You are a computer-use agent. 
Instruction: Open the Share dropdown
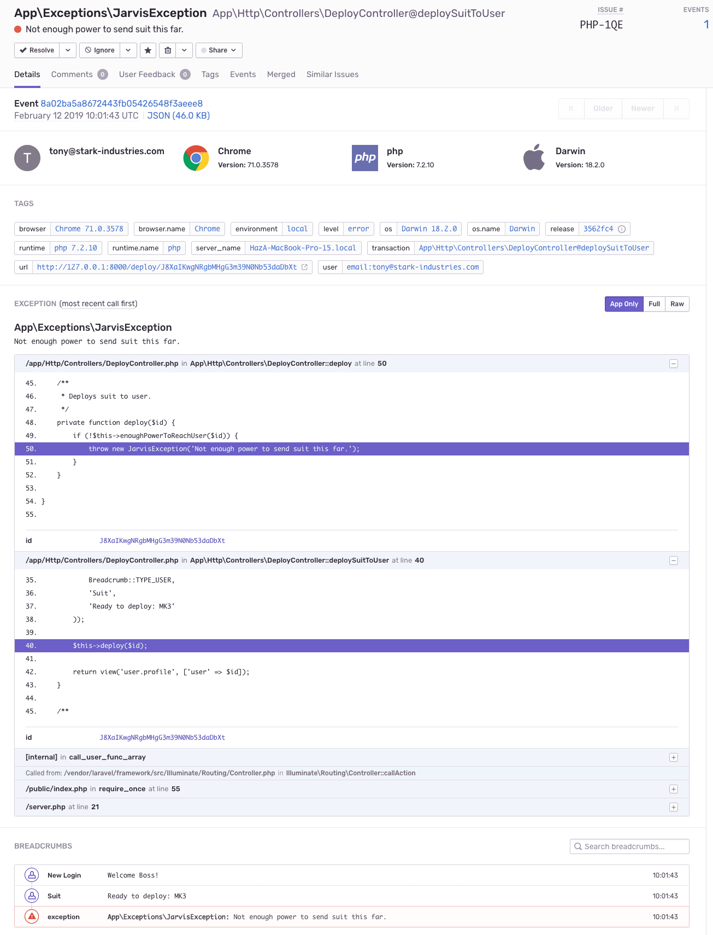coord(219,50)
